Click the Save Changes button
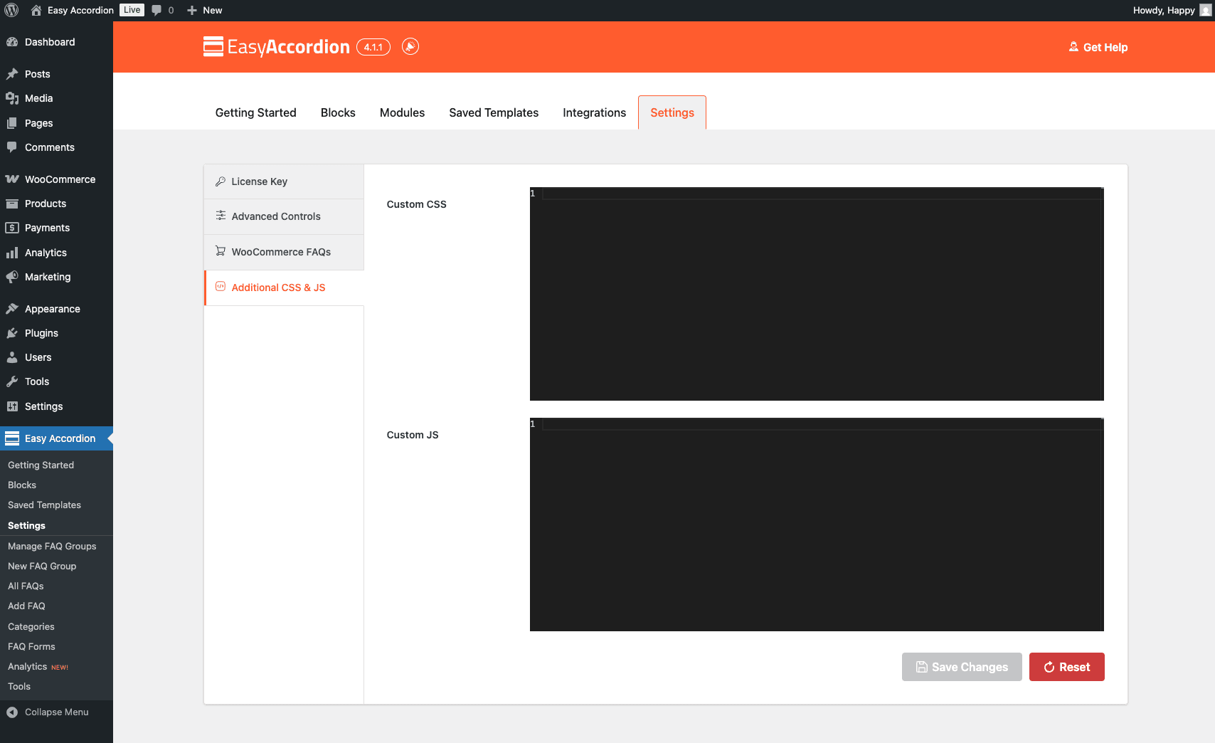Screen dimensions: 1215x743 (962, 667)
